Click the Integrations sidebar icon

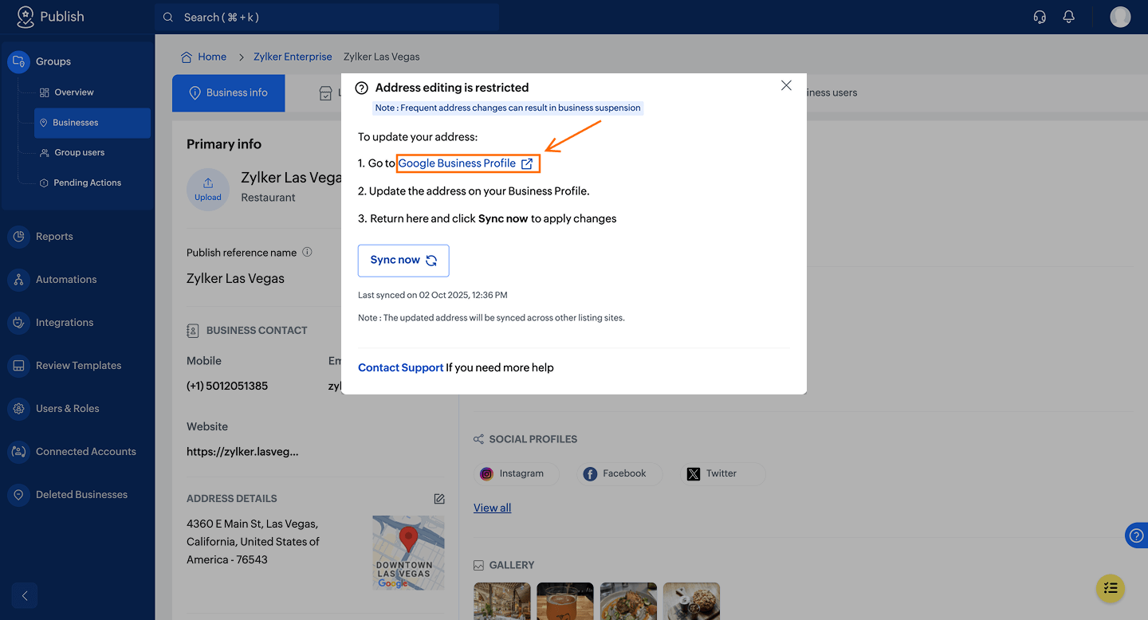click(x=18, y=323)
